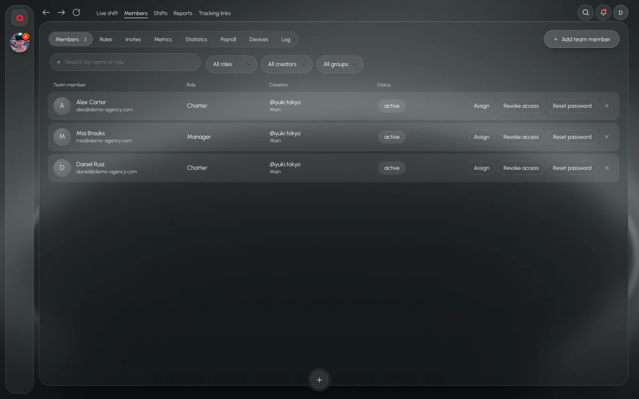Click Assign for Daniel Ruiz
Screen dimensions: 639x399
click(481, 168)
